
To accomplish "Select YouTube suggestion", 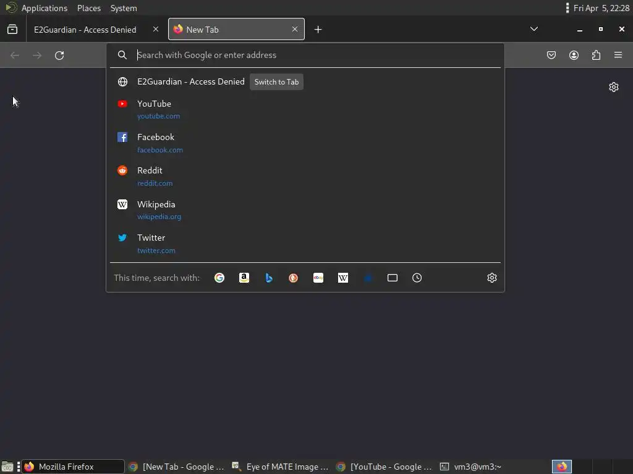I will click(305, 110).
